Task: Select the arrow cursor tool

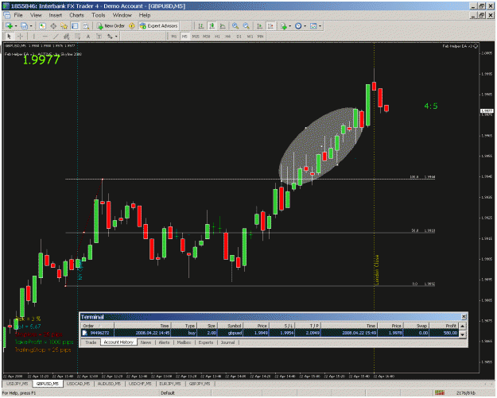Action: (9, 37)
